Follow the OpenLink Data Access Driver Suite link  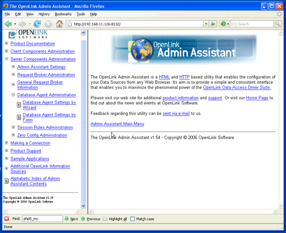point(237,87)
